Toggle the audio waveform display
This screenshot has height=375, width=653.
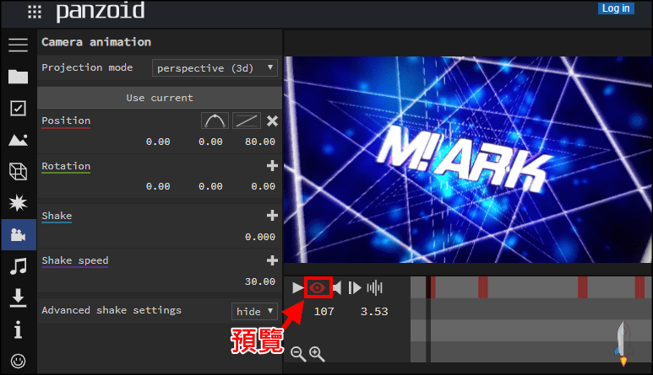coord(374,288)
